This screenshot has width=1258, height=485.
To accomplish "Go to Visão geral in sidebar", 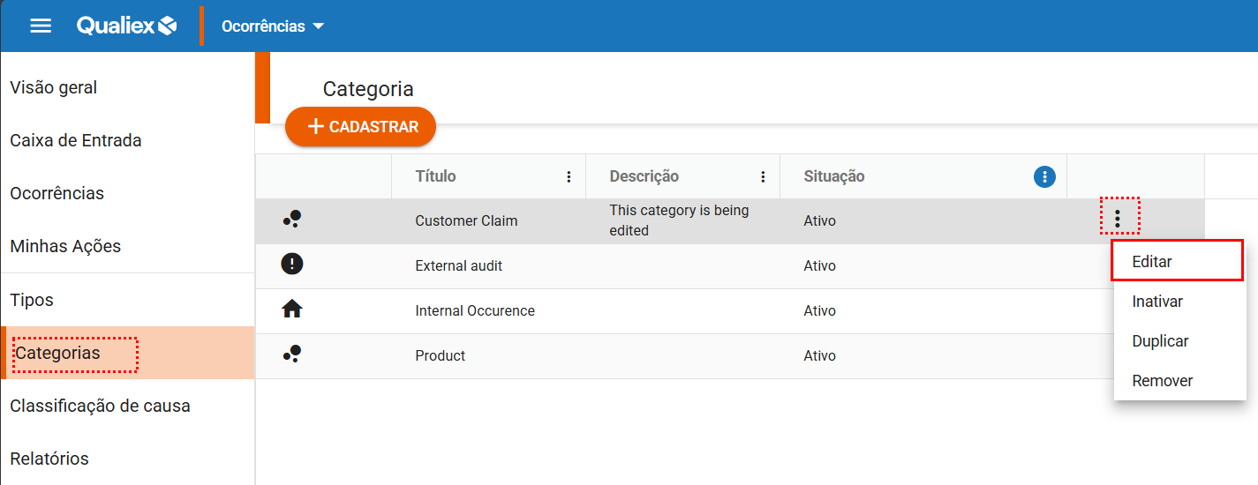I will [x=54, y=87].
